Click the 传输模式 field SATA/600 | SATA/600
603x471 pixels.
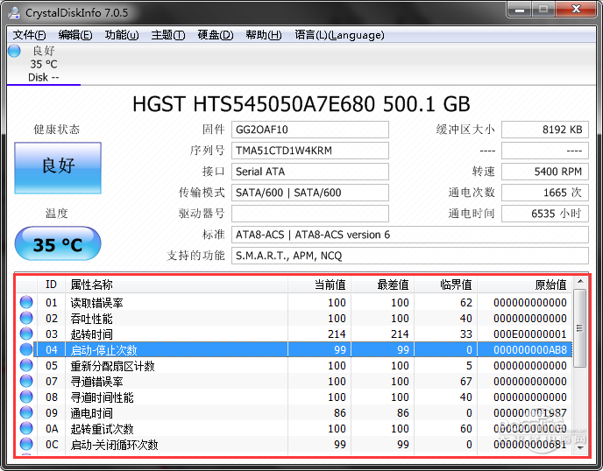coord(310,193)
